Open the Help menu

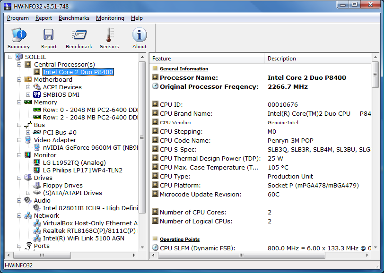coord(137,18)
